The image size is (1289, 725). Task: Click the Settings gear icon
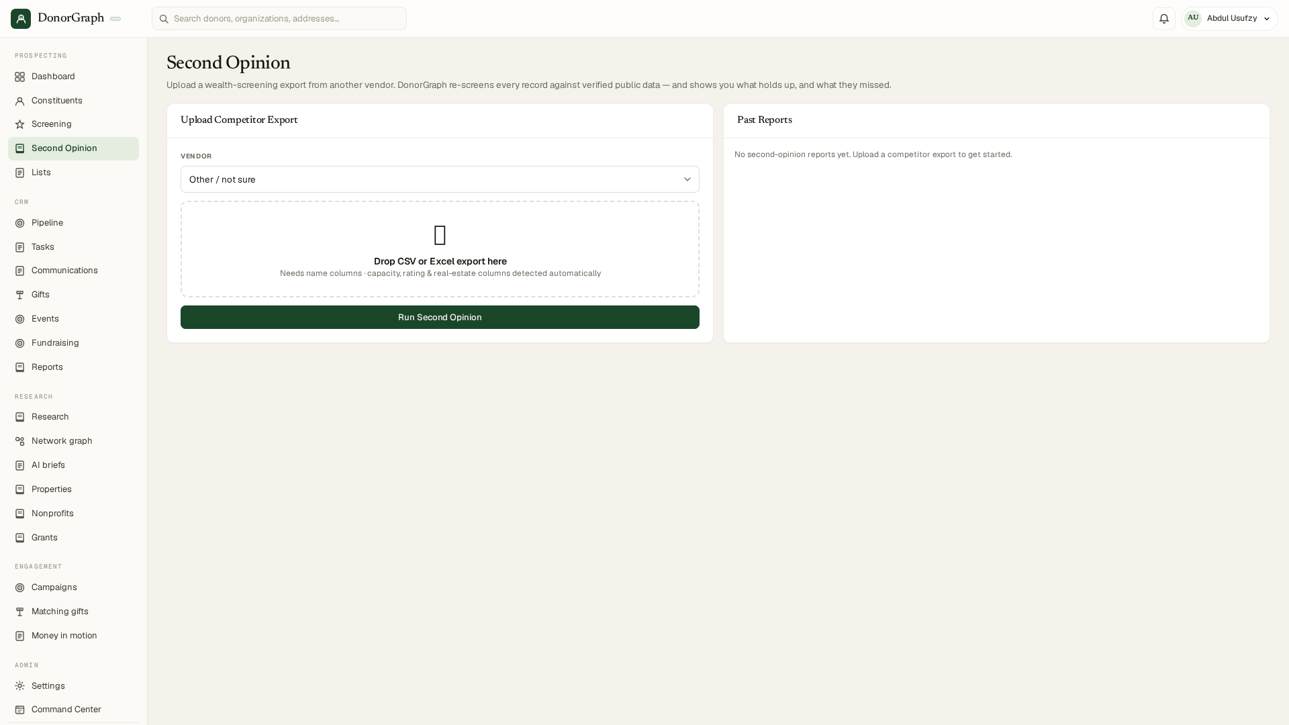20,687
